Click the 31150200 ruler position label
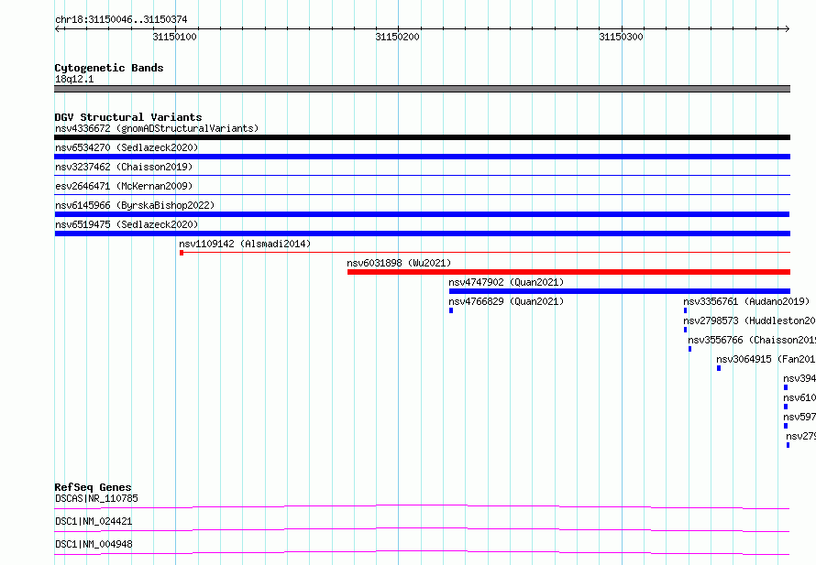 coord(398,37)
